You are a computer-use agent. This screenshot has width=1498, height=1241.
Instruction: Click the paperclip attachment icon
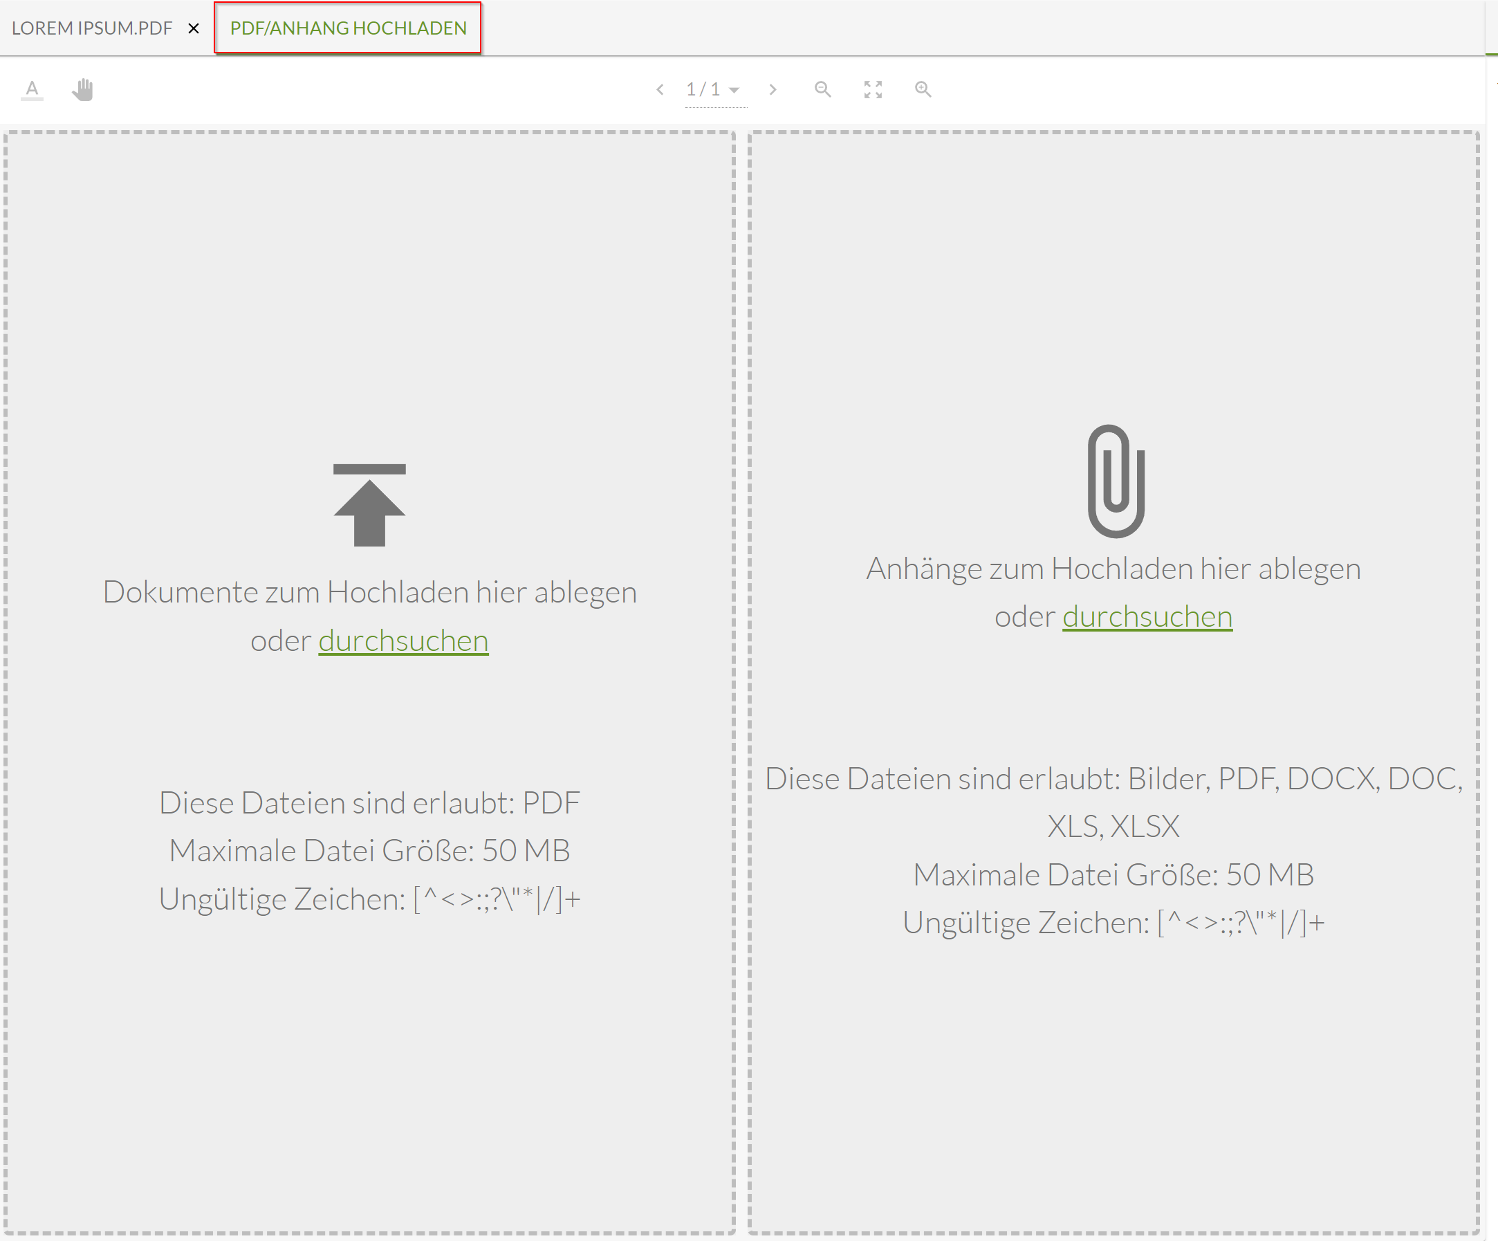pos(1116,481)
